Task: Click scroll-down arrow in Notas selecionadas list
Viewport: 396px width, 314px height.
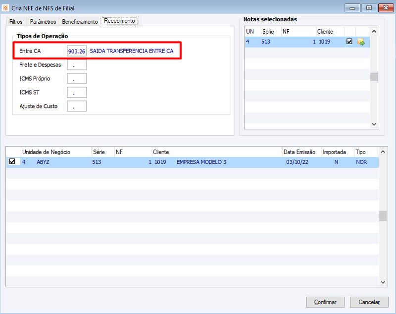Action: coord(374,124)
